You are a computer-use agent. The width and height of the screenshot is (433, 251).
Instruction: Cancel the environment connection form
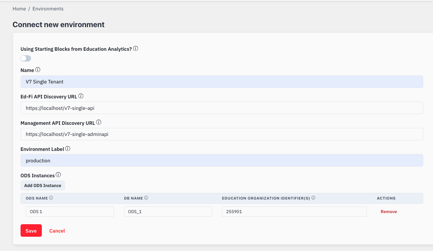(57, 231)
